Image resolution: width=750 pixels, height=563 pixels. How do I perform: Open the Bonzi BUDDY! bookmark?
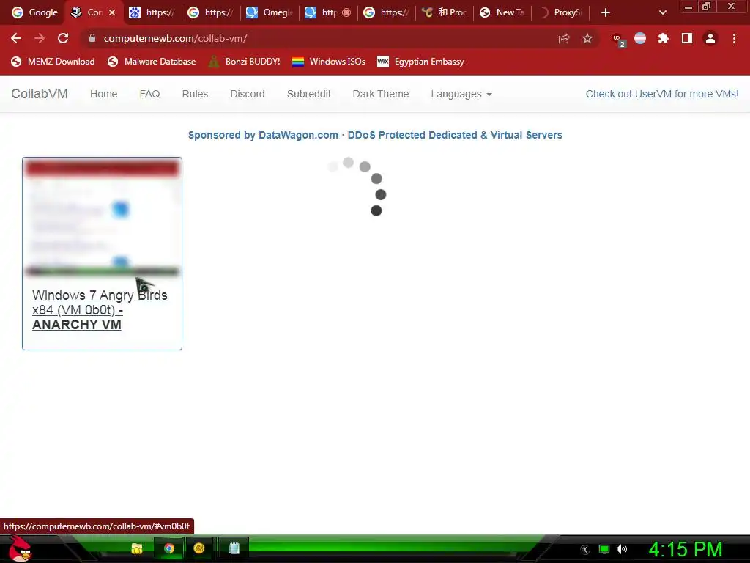[245, 62]
